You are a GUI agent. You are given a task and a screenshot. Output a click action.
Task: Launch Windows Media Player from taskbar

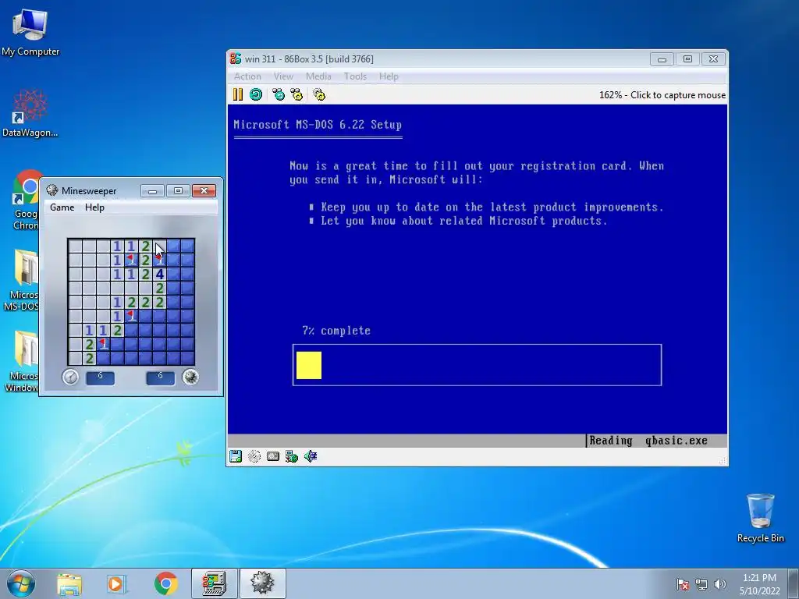[x=116, y=583]
